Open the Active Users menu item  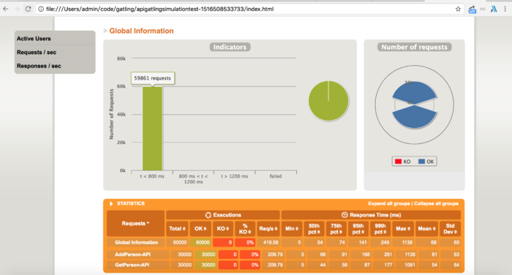click(x=34, y=39)
